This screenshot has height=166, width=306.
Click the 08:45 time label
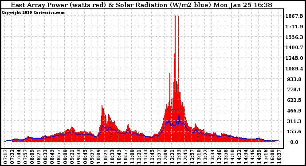click(x=52, y=157)
